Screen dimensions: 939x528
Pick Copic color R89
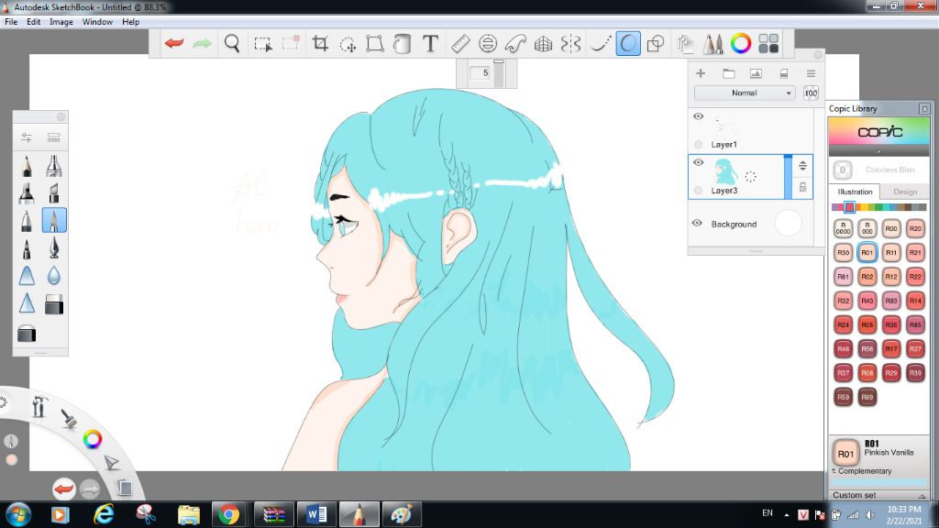click(x=867, y=396)
